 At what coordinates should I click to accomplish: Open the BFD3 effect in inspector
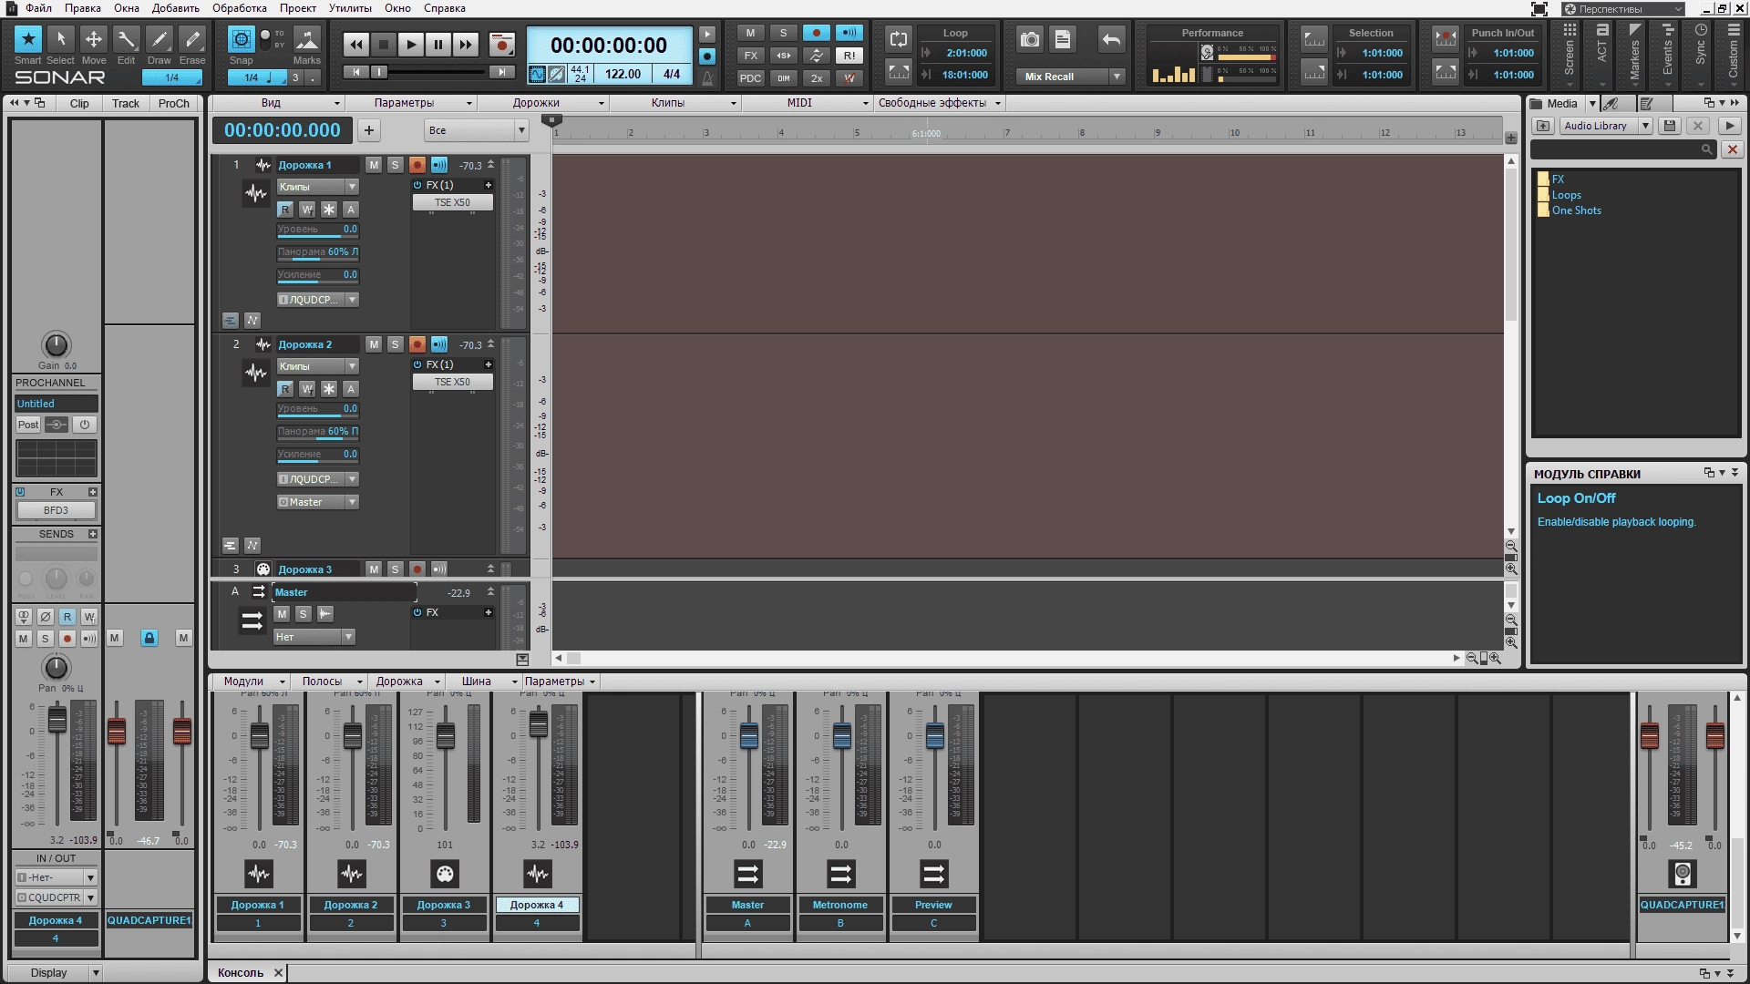point(56,510)
